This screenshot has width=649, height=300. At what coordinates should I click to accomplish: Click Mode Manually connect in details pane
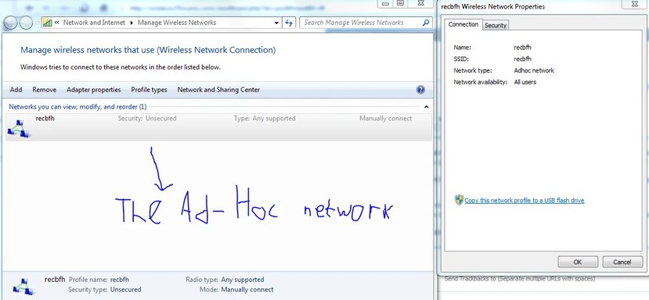pyautogui.click(x=247, y=290)
